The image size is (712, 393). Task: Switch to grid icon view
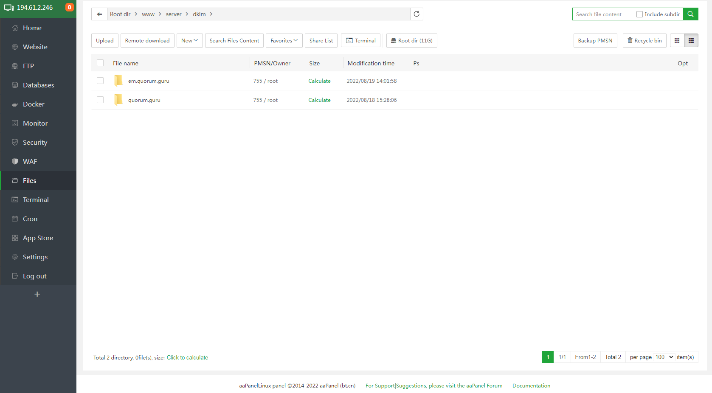tap(677, 41)
